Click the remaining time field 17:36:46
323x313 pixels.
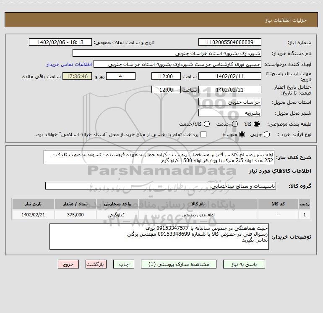click(77, 76)
